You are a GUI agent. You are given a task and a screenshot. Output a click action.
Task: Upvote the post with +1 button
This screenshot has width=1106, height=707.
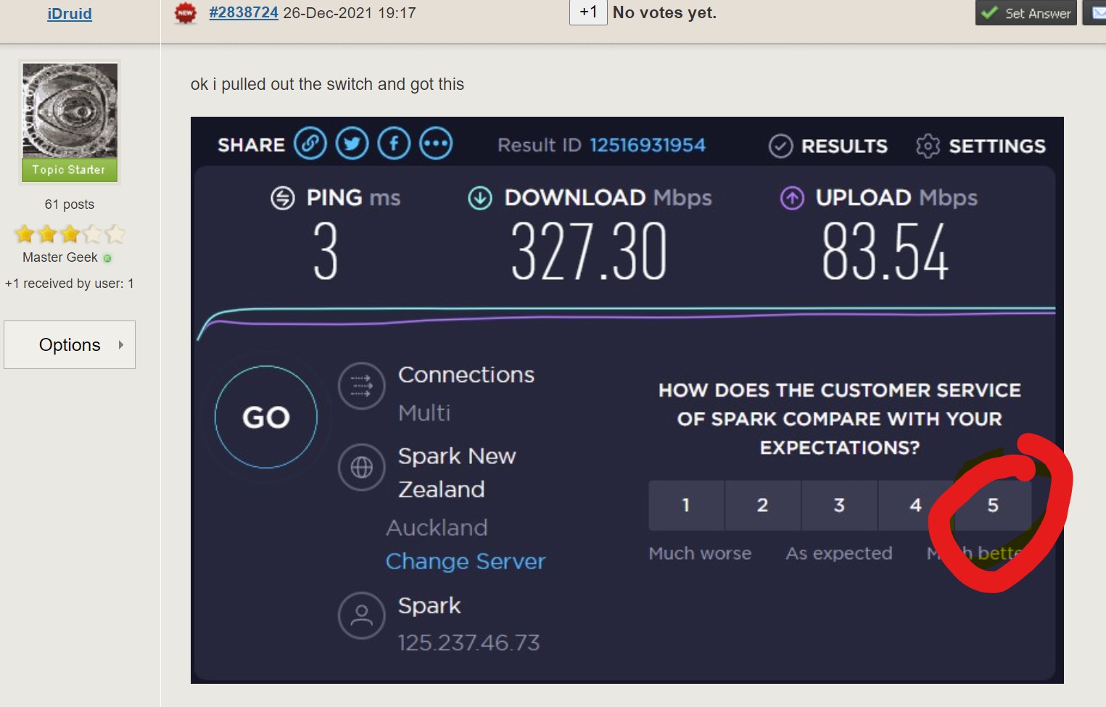[x=588, y=12]
